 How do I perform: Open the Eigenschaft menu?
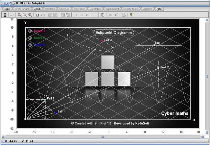(x=112, y=9)
